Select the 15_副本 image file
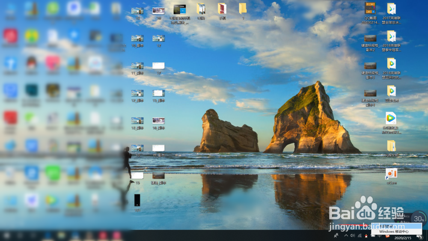Screen dimensions: 428x241 (x=159, y=96)
